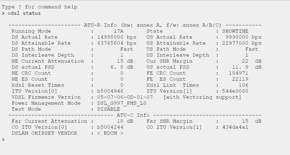Click the DS Attainable Rate value 63765604
Image resolution: width=290 pixels, height=155 pixels.
(x=114, y=43)
